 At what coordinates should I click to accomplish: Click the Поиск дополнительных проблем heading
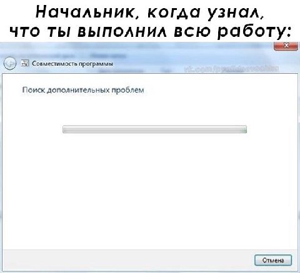point(83,90)
